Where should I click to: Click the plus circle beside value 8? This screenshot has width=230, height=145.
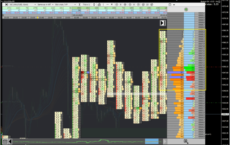coord(125,4)
